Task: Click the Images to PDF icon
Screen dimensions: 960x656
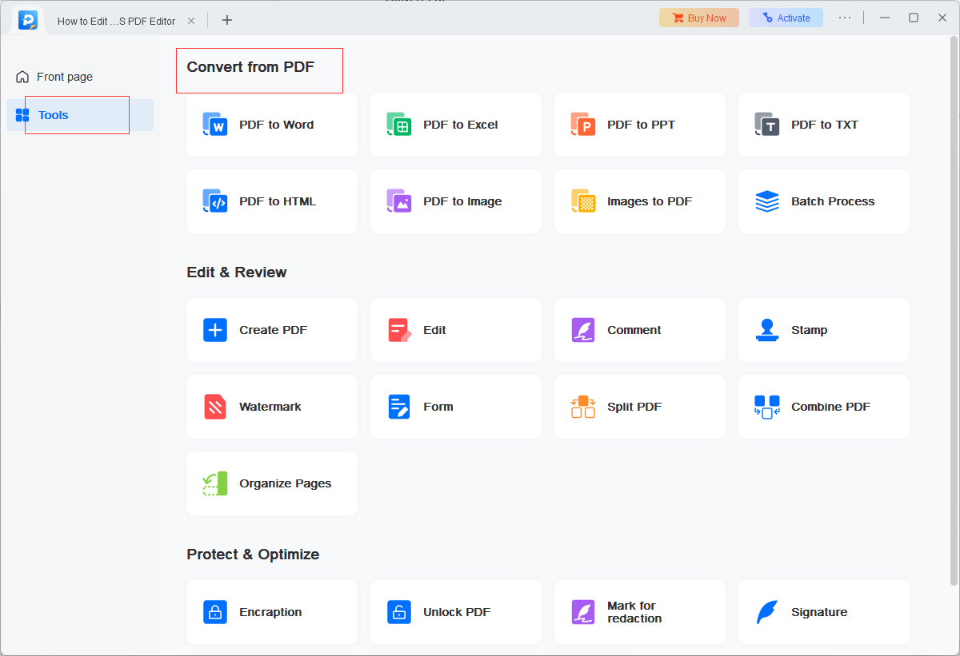Action: [x=583, y=201]
